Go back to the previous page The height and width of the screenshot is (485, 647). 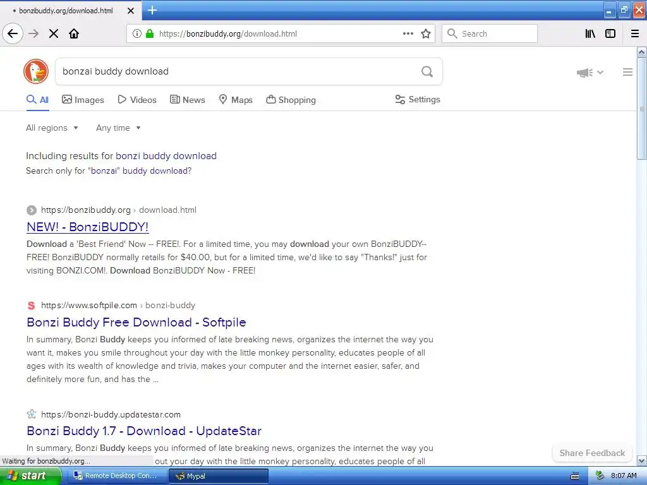(13, 33)
